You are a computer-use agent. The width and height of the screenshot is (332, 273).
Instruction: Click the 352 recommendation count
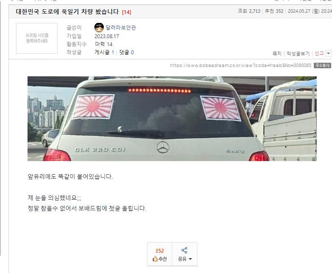pyautogui.click(x=159, y=251)
